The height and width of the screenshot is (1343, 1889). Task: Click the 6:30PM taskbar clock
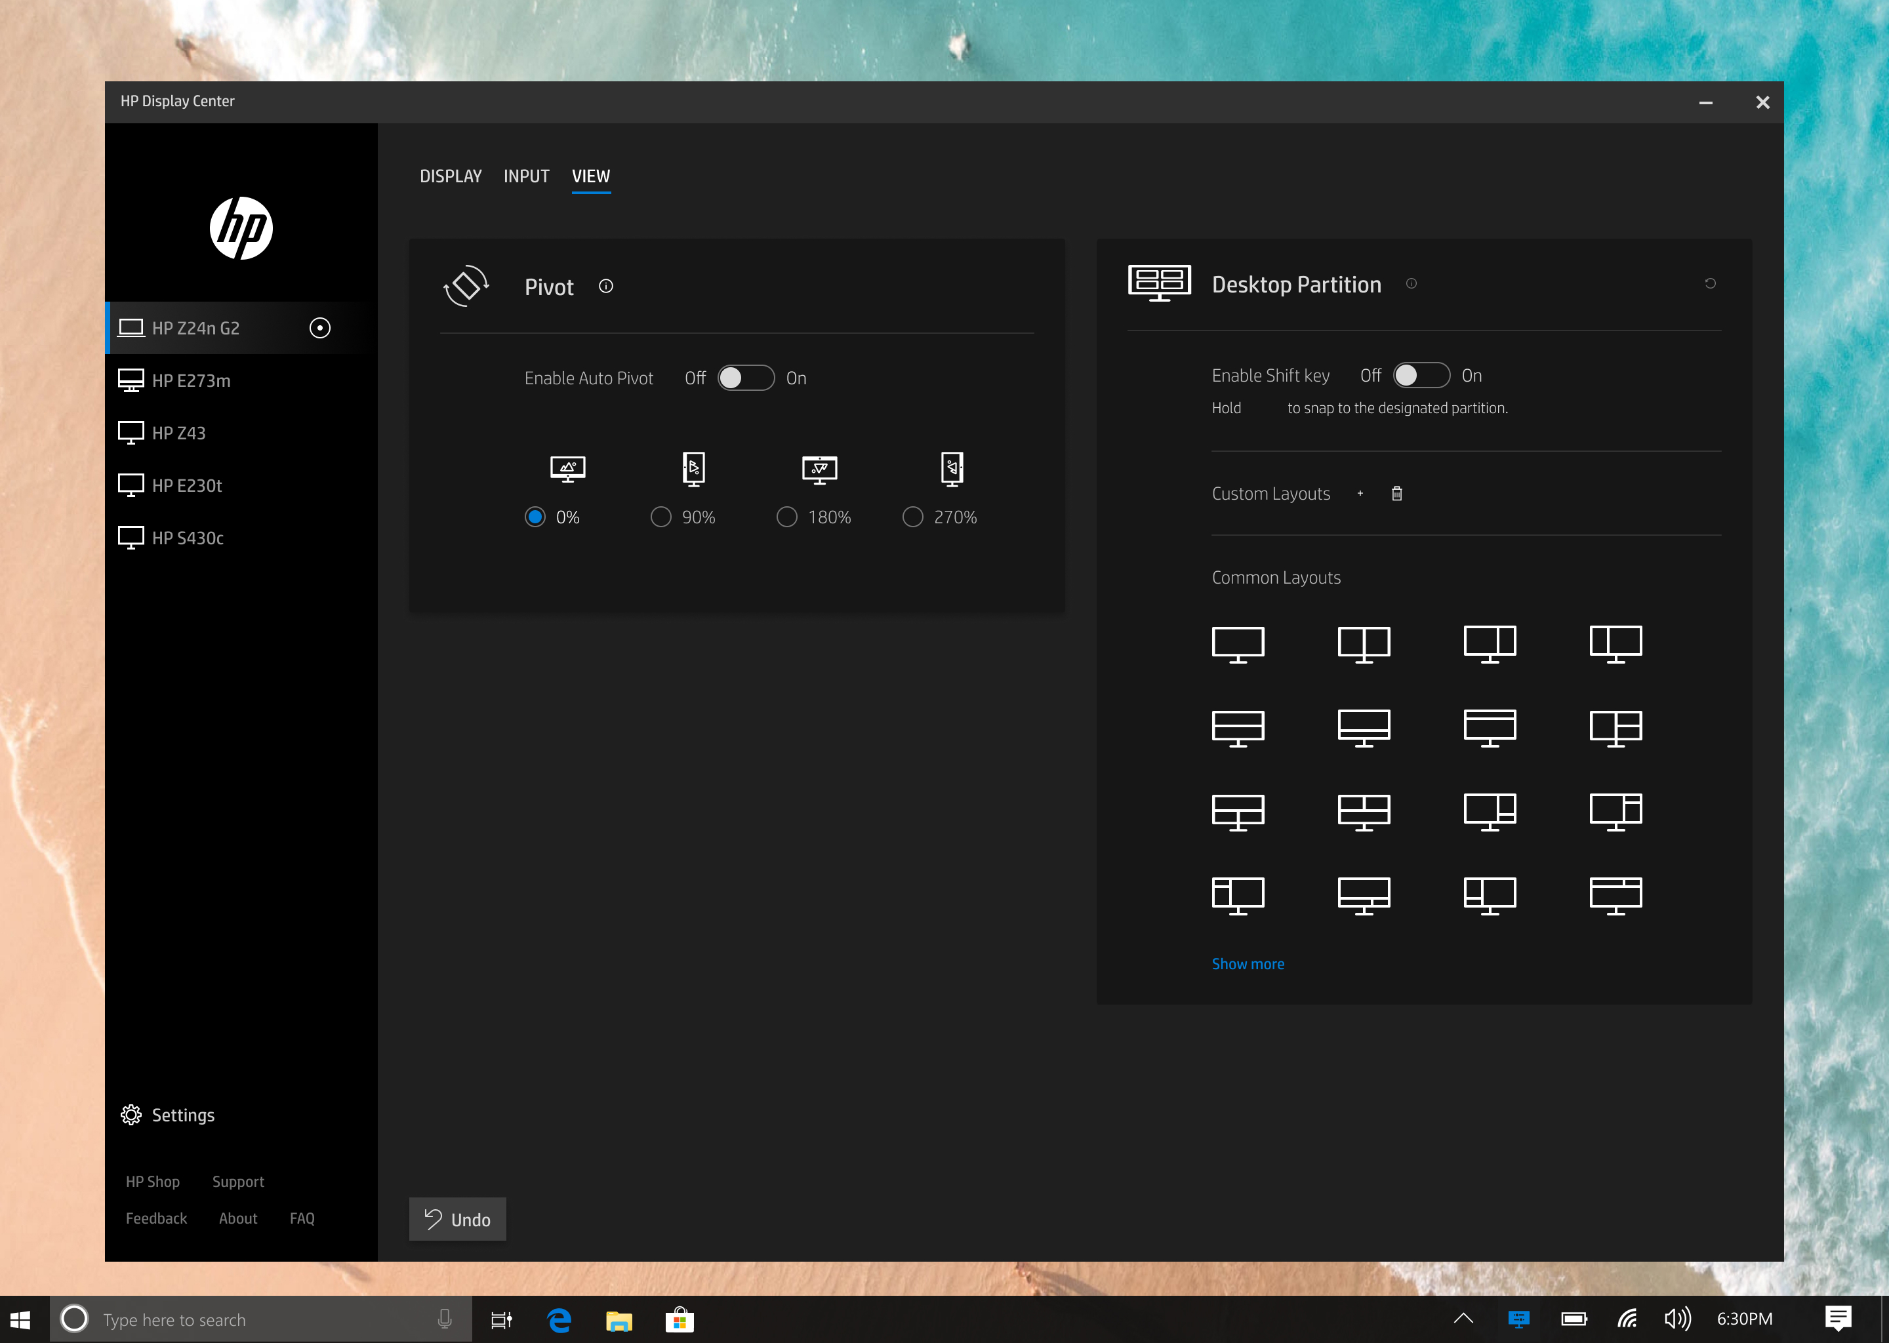(x=1744, y=1319)
